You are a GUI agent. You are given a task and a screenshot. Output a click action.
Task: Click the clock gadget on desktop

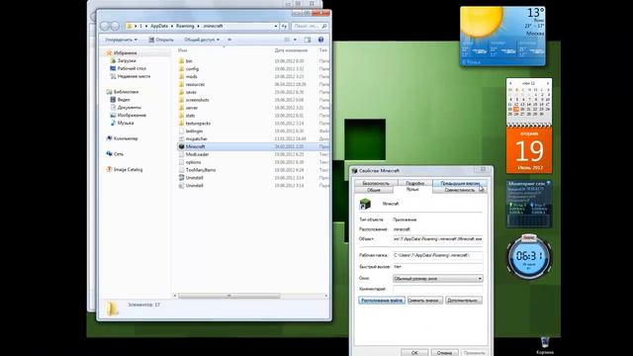click(x=529, y=256)
